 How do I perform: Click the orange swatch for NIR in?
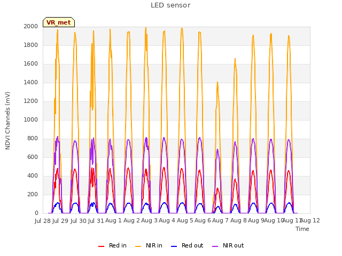(138, 246)
